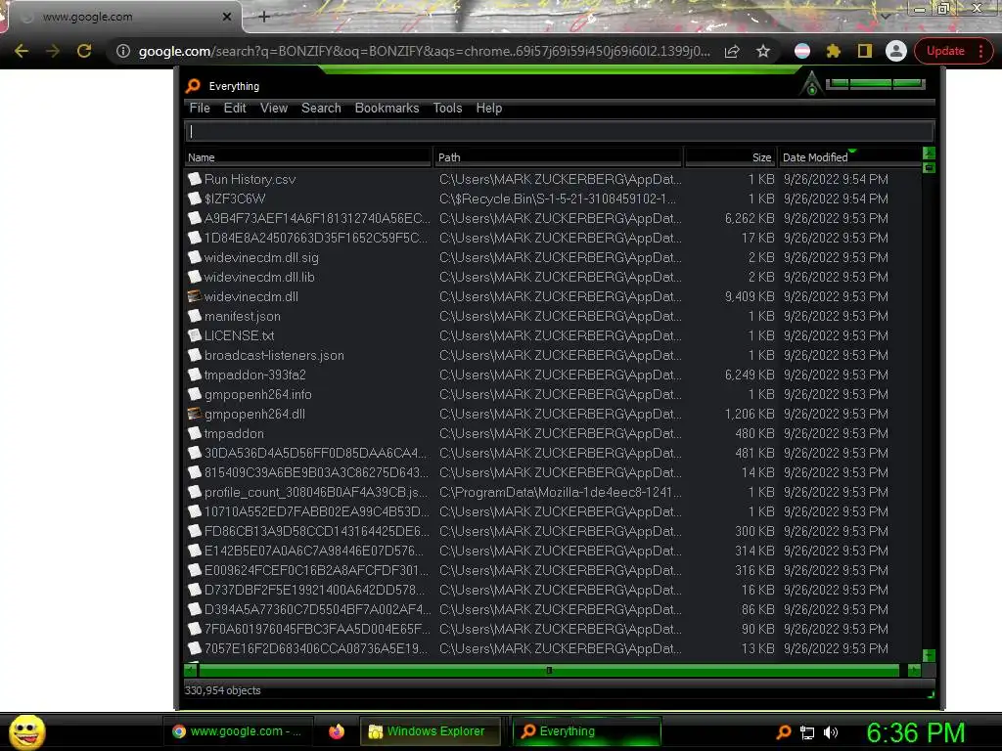Click the file name FD86CB13A9D58CCD143164425DE6
Image resolution: width=1002 pixels, height=751 pixels.
click(317, 531)
